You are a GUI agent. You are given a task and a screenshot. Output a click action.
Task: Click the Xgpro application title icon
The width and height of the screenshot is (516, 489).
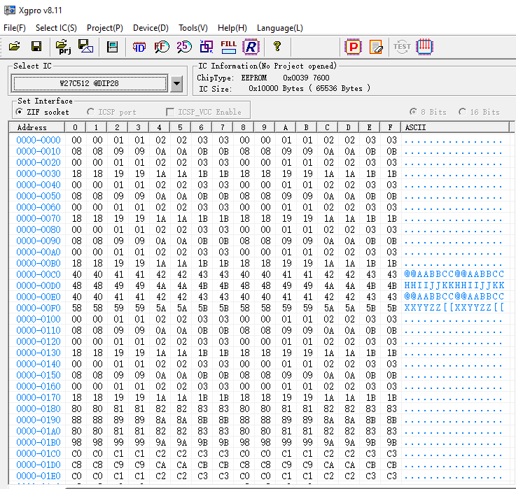tap(10, 10)
